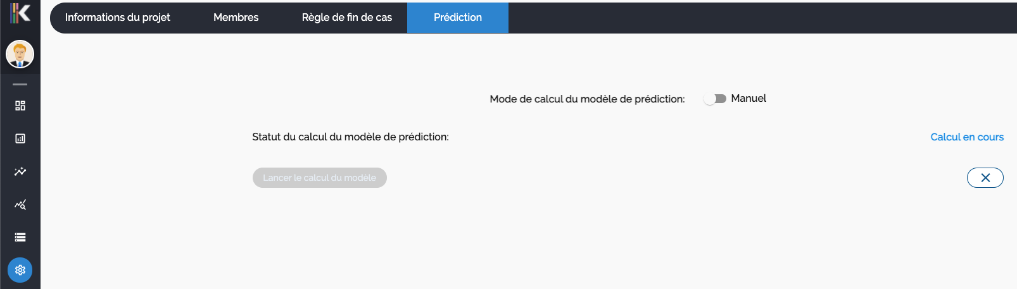Toggle the prediction calculation mode switch

tap(715, 99)
